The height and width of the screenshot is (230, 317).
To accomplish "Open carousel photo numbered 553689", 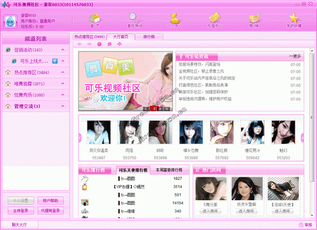I will [x=191, y=132].
